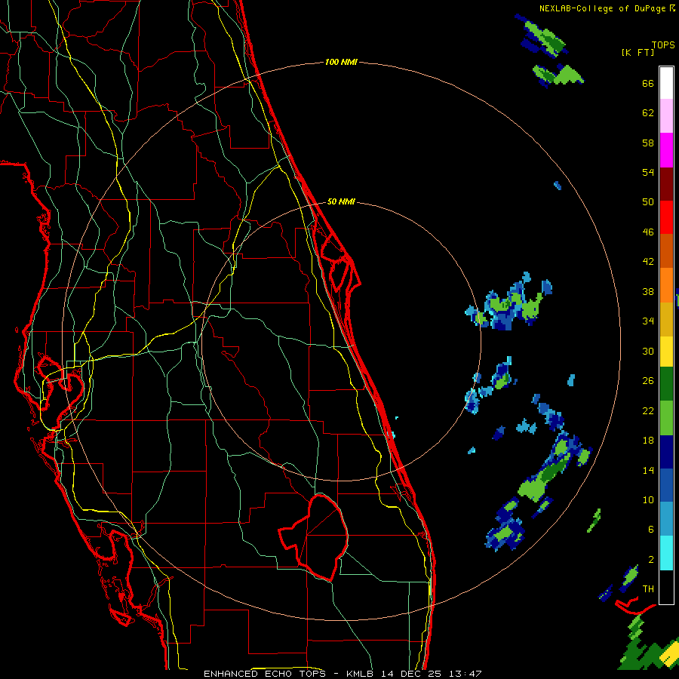679x679 pixels.
Task: Click the 2 legend value
Action: click(x=650, y=559)
